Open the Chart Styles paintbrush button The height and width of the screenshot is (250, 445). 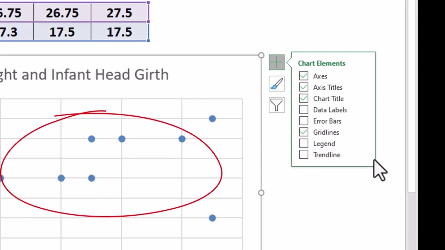pos(276,84)
